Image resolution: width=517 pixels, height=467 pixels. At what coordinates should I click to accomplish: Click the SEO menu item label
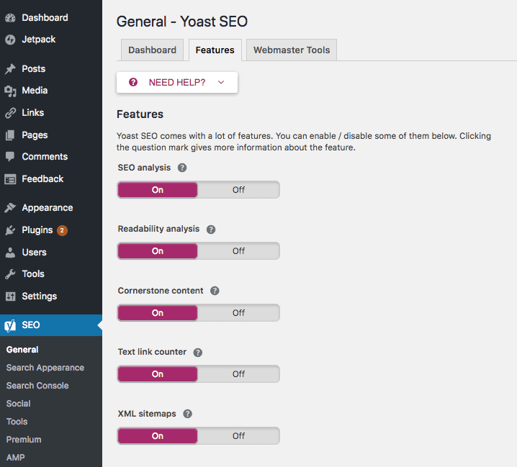(31, 325)
